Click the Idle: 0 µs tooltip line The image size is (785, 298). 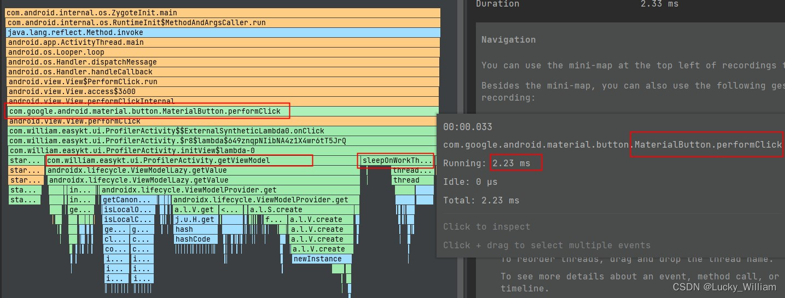pyautogui.click(x=470, y=182)
